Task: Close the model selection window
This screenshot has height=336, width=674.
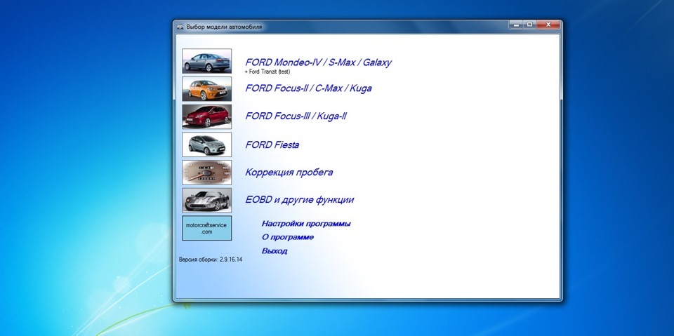Action: pyautogui.click(x=548, y=25)
